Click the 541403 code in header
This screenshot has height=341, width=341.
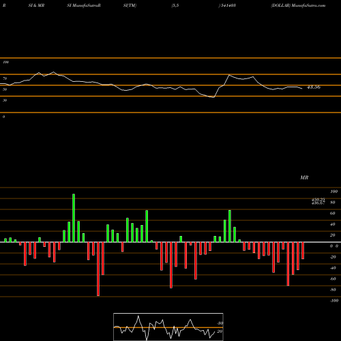228,5
